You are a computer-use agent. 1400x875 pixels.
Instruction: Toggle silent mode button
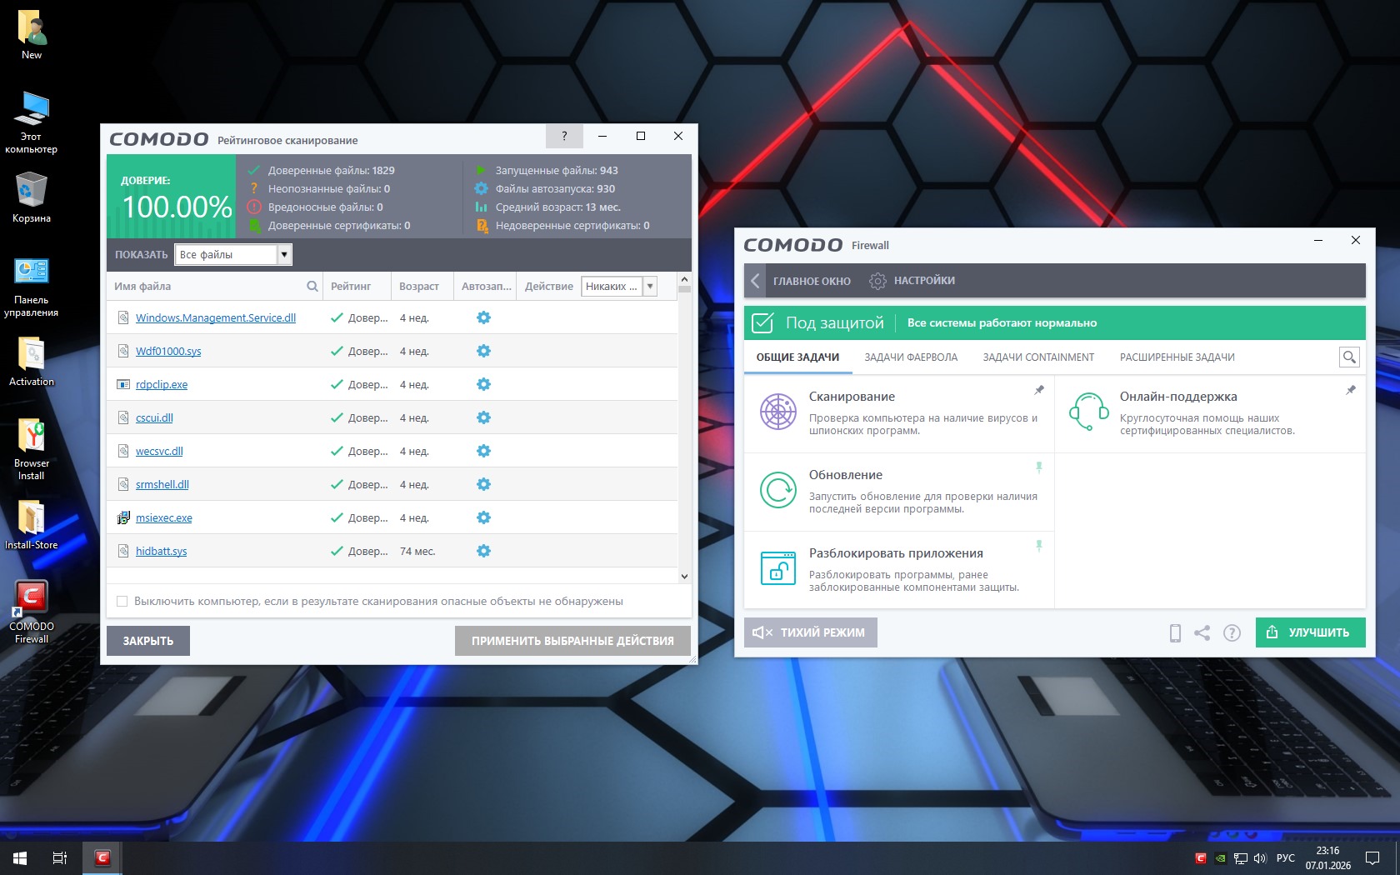tap(810, 632)
